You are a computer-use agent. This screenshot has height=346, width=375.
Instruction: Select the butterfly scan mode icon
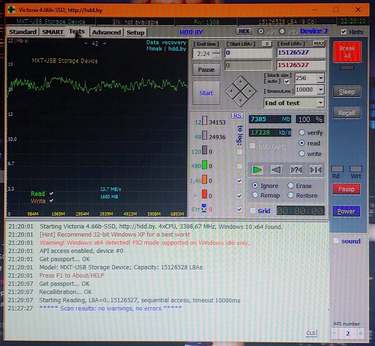pyautogui.click(x=315, y=170)
